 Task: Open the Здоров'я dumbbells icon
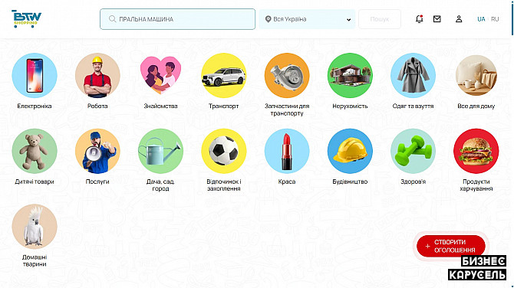point(413,151)
